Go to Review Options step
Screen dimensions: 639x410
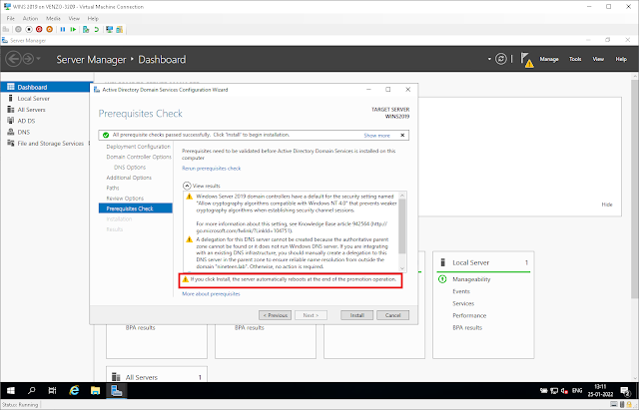[x=125, y=199]
